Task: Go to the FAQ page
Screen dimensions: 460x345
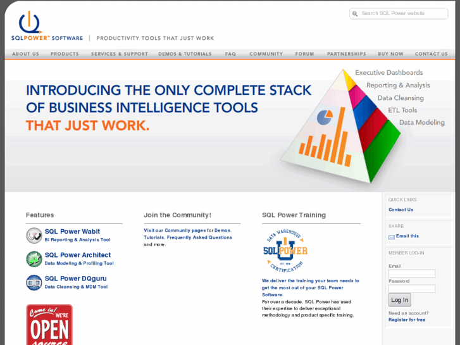Action: click(x=230, y=54)
